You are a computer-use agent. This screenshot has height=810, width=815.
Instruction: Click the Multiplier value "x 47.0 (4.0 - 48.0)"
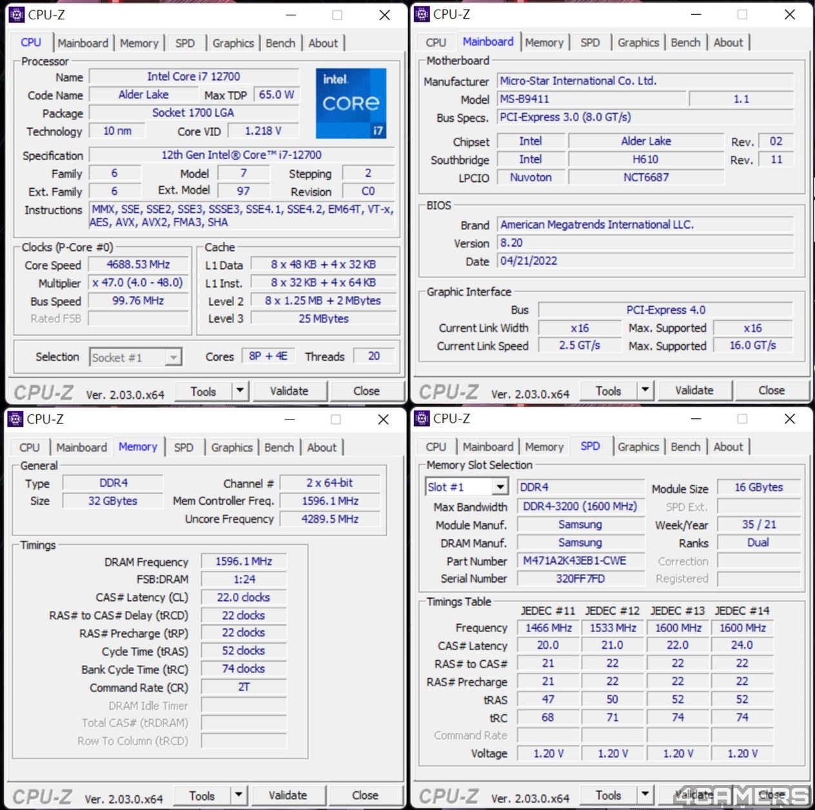click(x=139, y=283)
